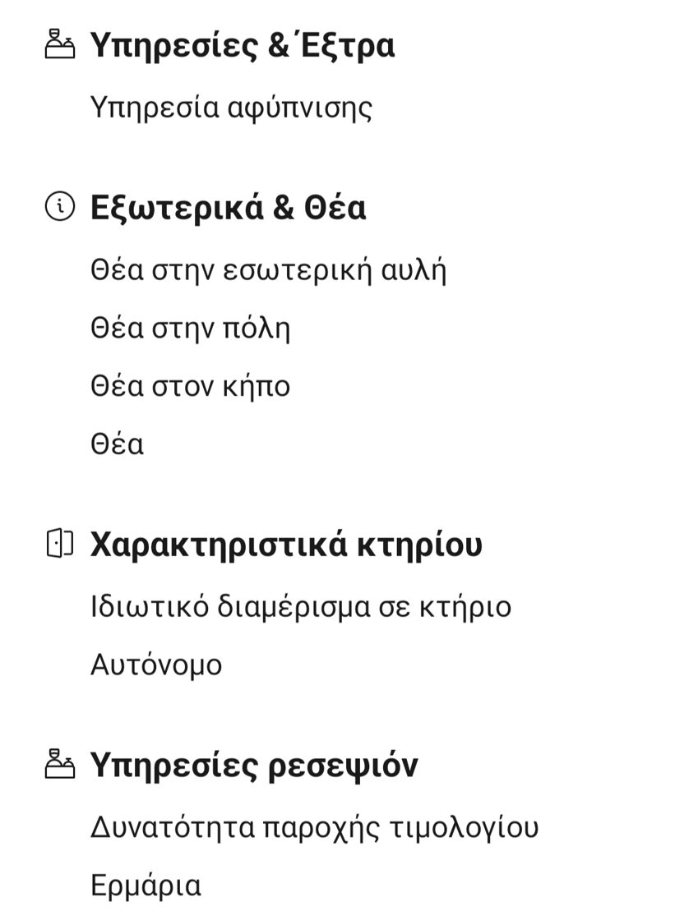Click the bell icon beside Υπηρεσίες & Έξτρα
This screenshot has height=920, width=675.
59,44
